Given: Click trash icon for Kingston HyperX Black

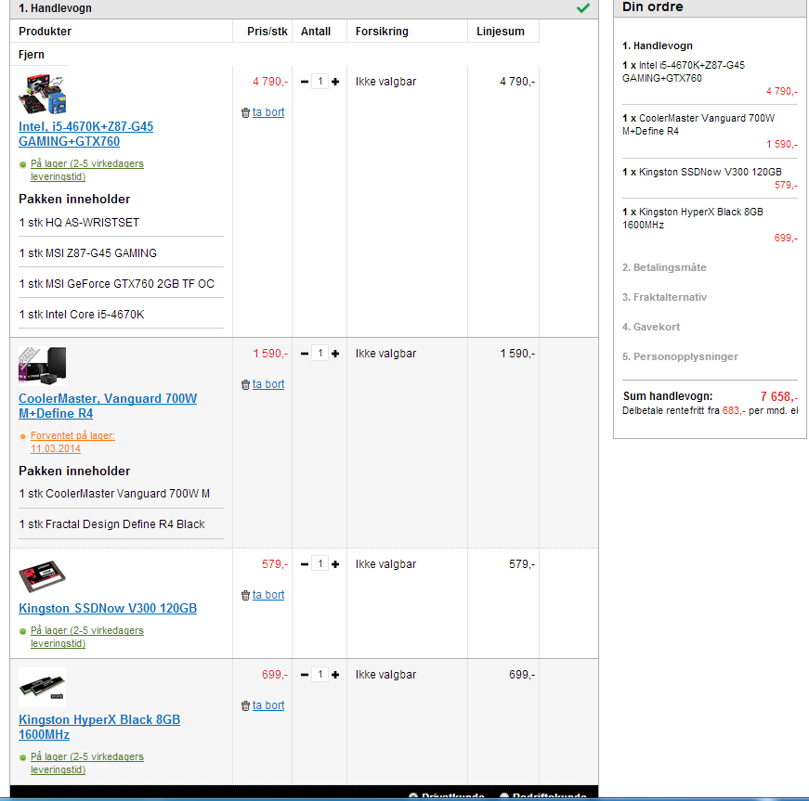Looking at the screenshot, I should click(245, 705).
